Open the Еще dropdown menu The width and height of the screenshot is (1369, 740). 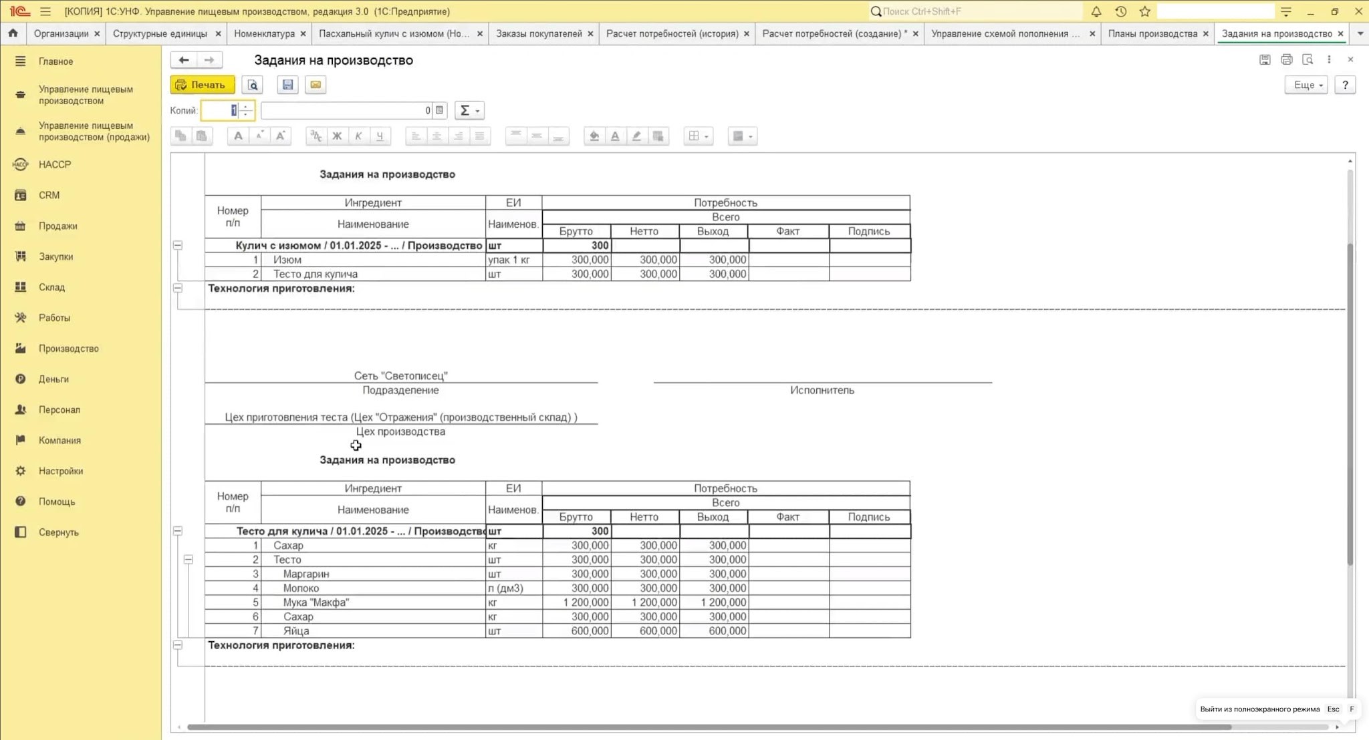click(x=1306, y=85)
